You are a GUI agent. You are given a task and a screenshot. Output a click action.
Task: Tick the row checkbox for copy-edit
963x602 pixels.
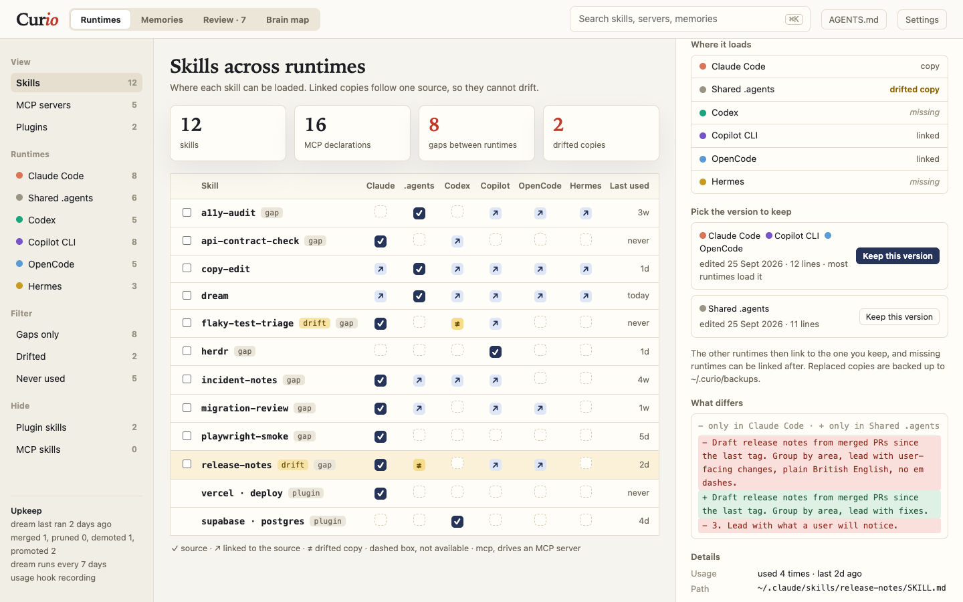(x=187, y=268)
